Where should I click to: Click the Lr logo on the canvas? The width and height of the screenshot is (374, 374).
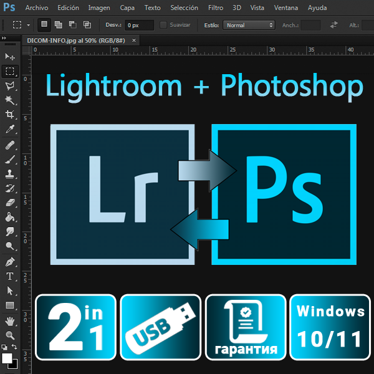[x=122, y=194]
